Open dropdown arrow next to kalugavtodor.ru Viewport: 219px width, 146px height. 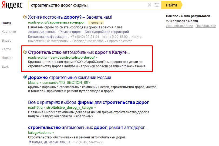[x=53, y=133]
